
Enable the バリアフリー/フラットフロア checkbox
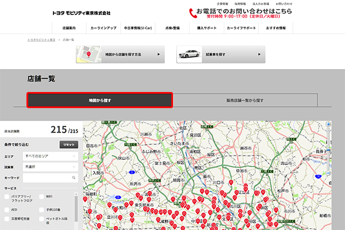pyautogui.click(x=6, y=197)
